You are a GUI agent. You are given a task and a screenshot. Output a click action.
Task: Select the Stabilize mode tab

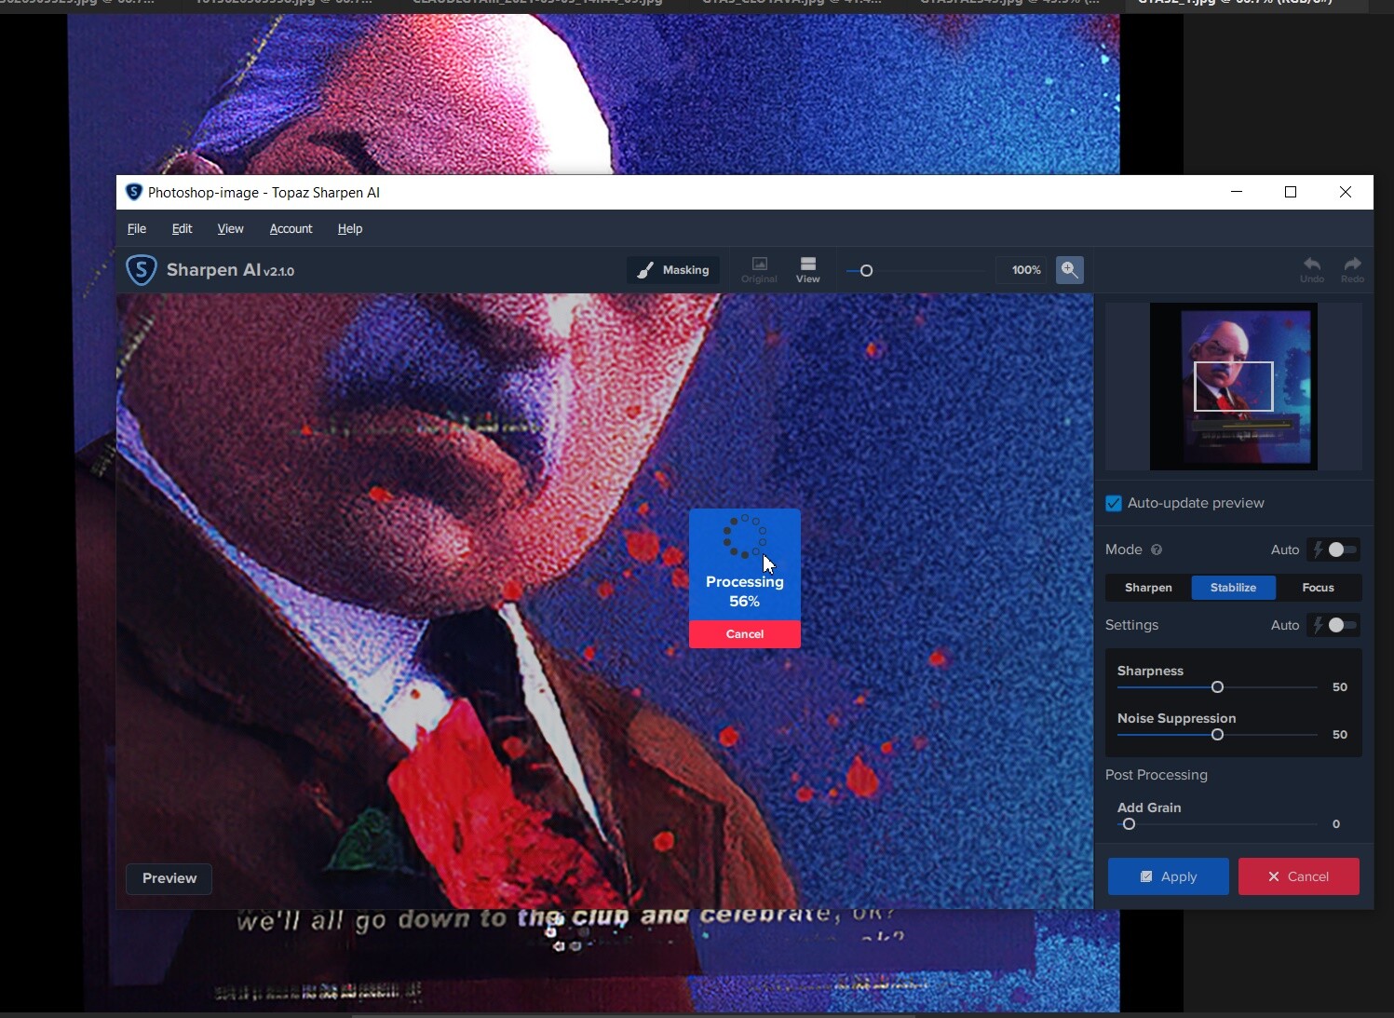pyautogui.click(x=1233, y=588)
